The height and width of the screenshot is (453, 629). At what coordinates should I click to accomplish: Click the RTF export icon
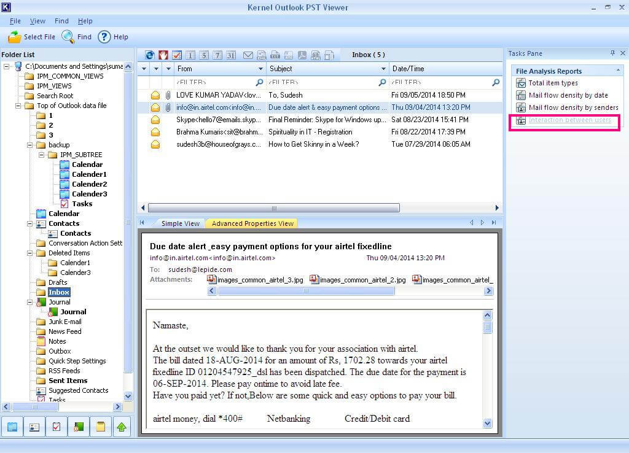[289, 55]
